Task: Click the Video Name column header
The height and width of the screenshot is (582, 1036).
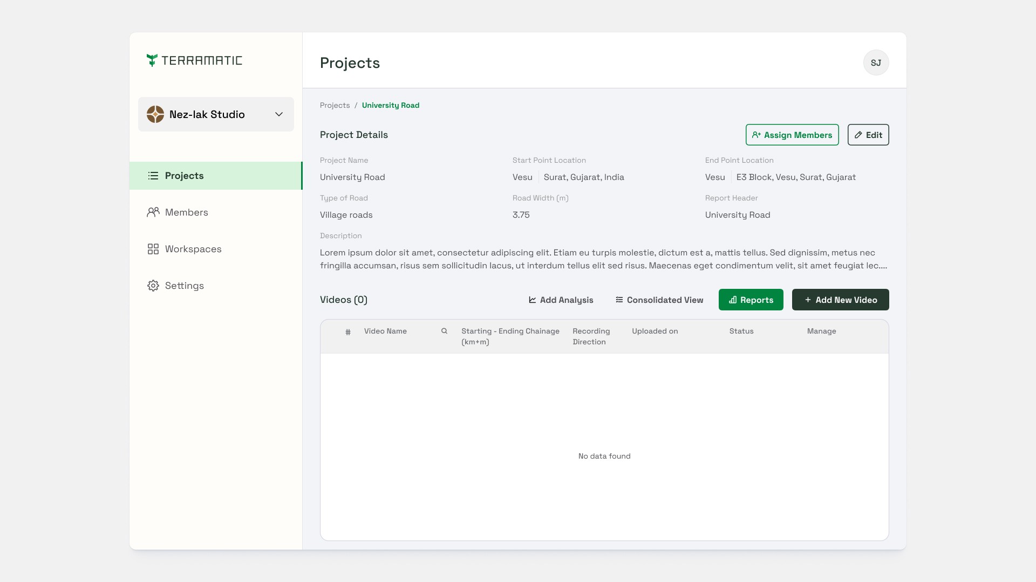Action: (385, 331)
